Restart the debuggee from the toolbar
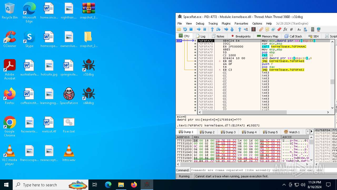Screen dimensions: 337x190 [185, 29]
